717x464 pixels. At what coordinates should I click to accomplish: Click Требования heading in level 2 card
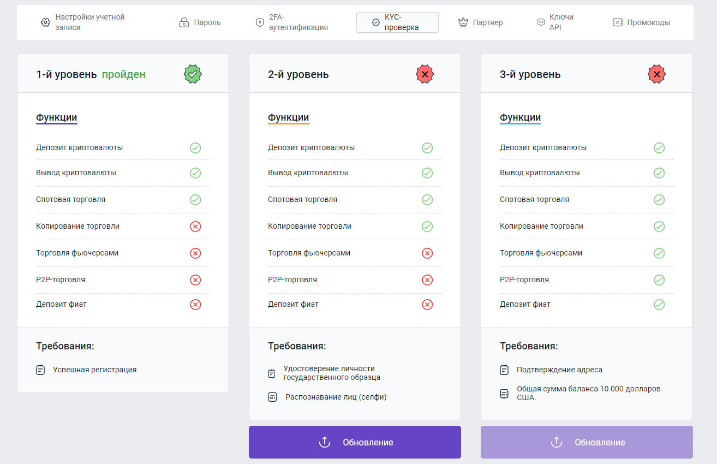(x=297, y=347)
